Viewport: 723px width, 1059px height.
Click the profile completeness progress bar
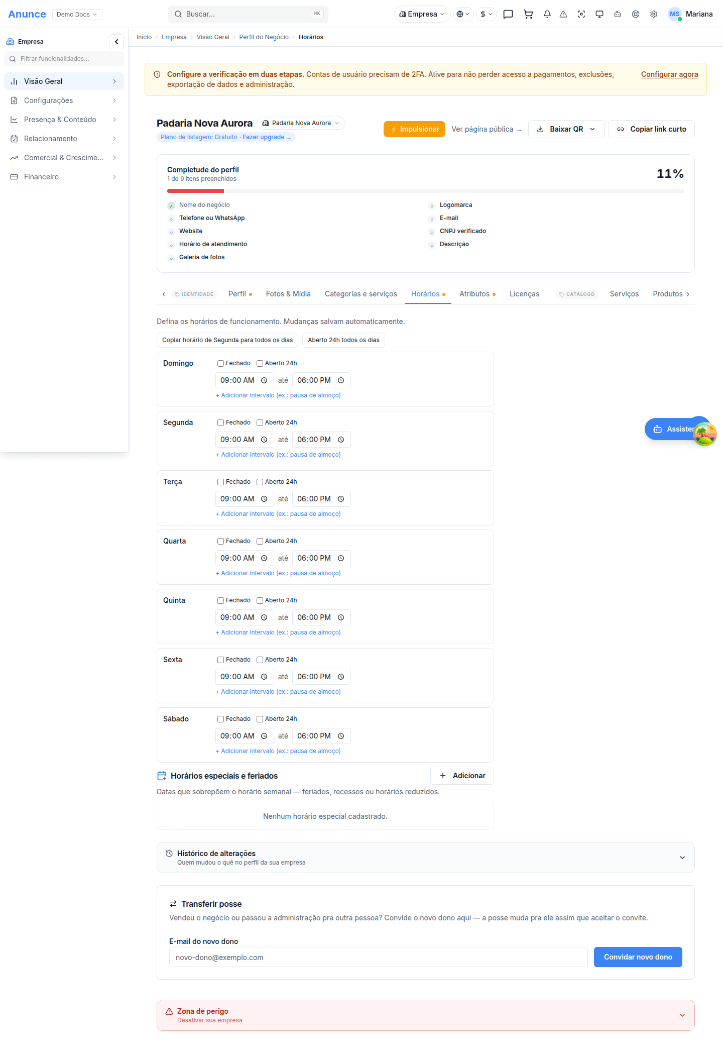pos(425,191)
